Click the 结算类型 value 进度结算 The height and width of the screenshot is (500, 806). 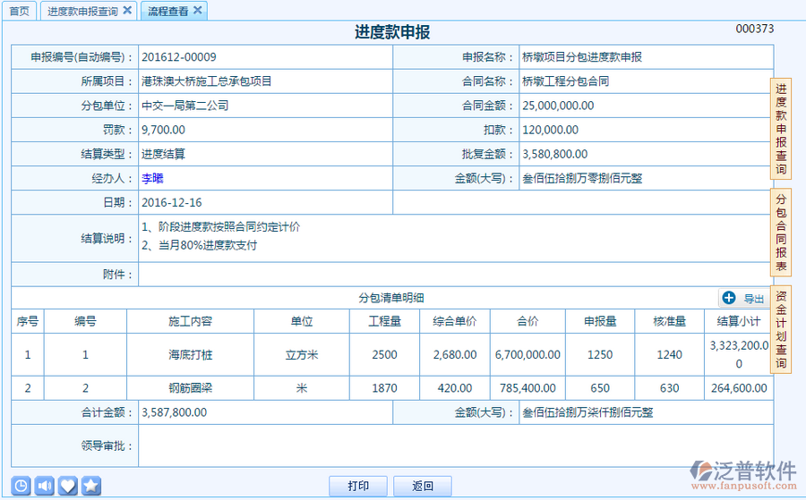pos(164,154)
